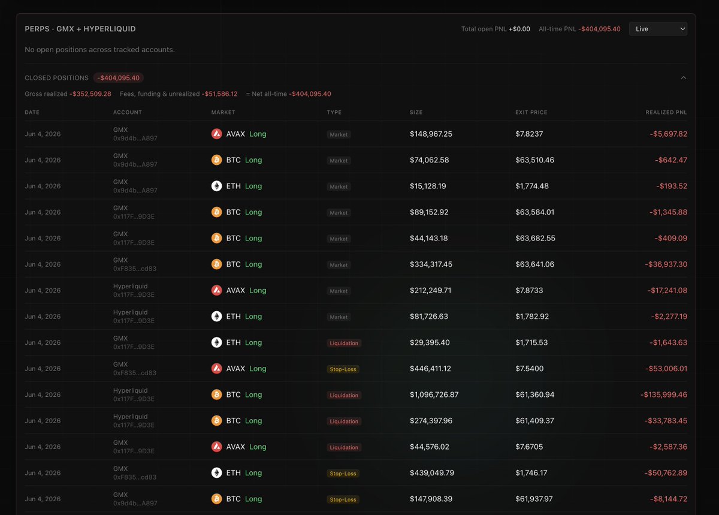
Task: Sort by the Size column header
Action: [x=416, y=112]
